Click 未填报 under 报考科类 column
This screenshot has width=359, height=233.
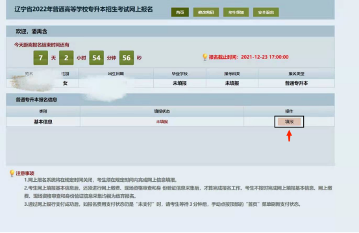pyautogui.click(x=232, y=83)
